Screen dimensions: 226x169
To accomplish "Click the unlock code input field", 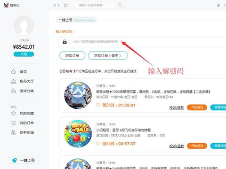I will [142, 42].
